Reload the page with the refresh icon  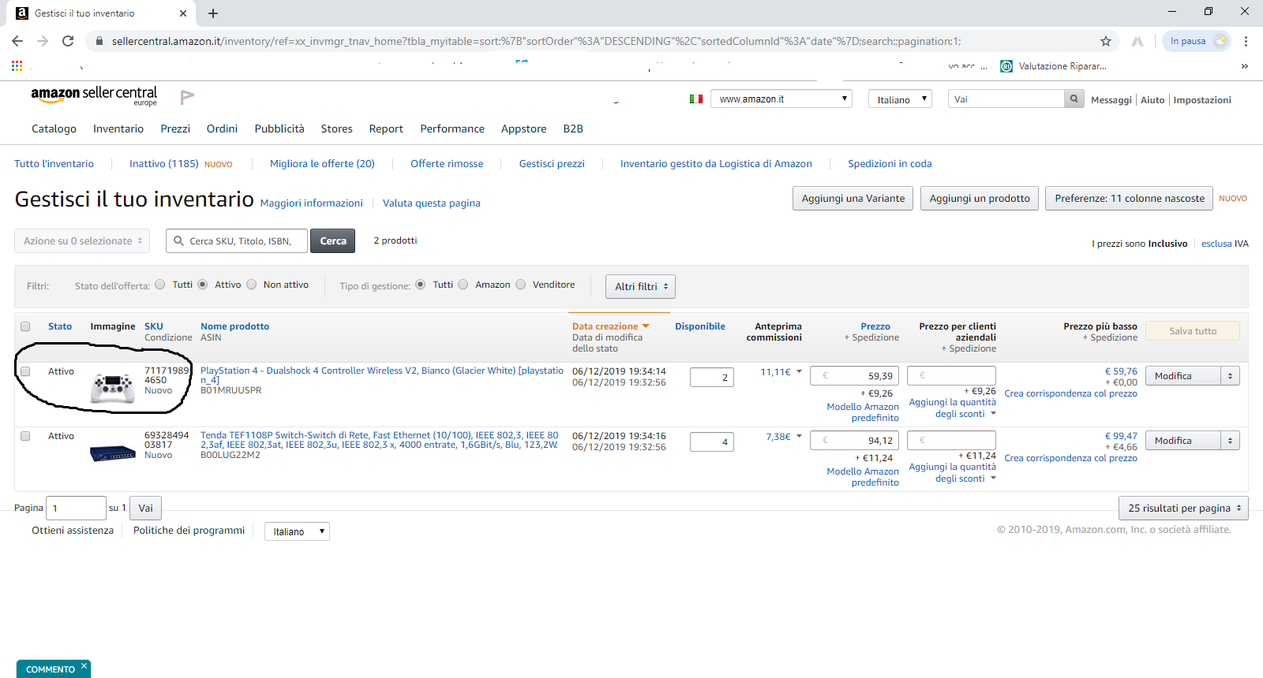point(68,41)
